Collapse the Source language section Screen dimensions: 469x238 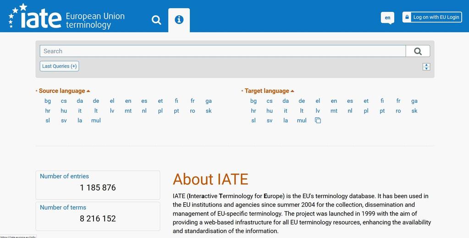click(x=64, y=91)
